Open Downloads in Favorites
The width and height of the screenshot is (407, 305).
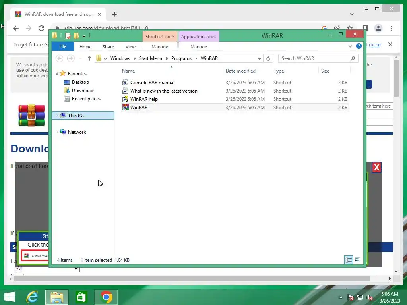pos(83,91)
